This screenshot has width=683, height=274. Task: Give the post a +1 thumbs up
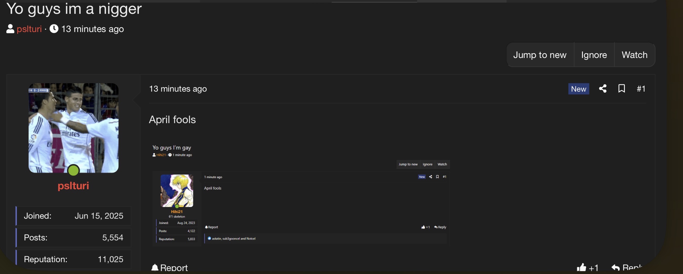point(587,268)
